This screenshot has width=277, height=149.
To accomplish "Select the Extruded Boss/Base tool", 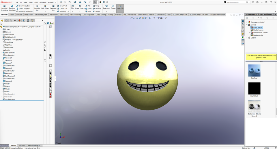I will (4, 7).
